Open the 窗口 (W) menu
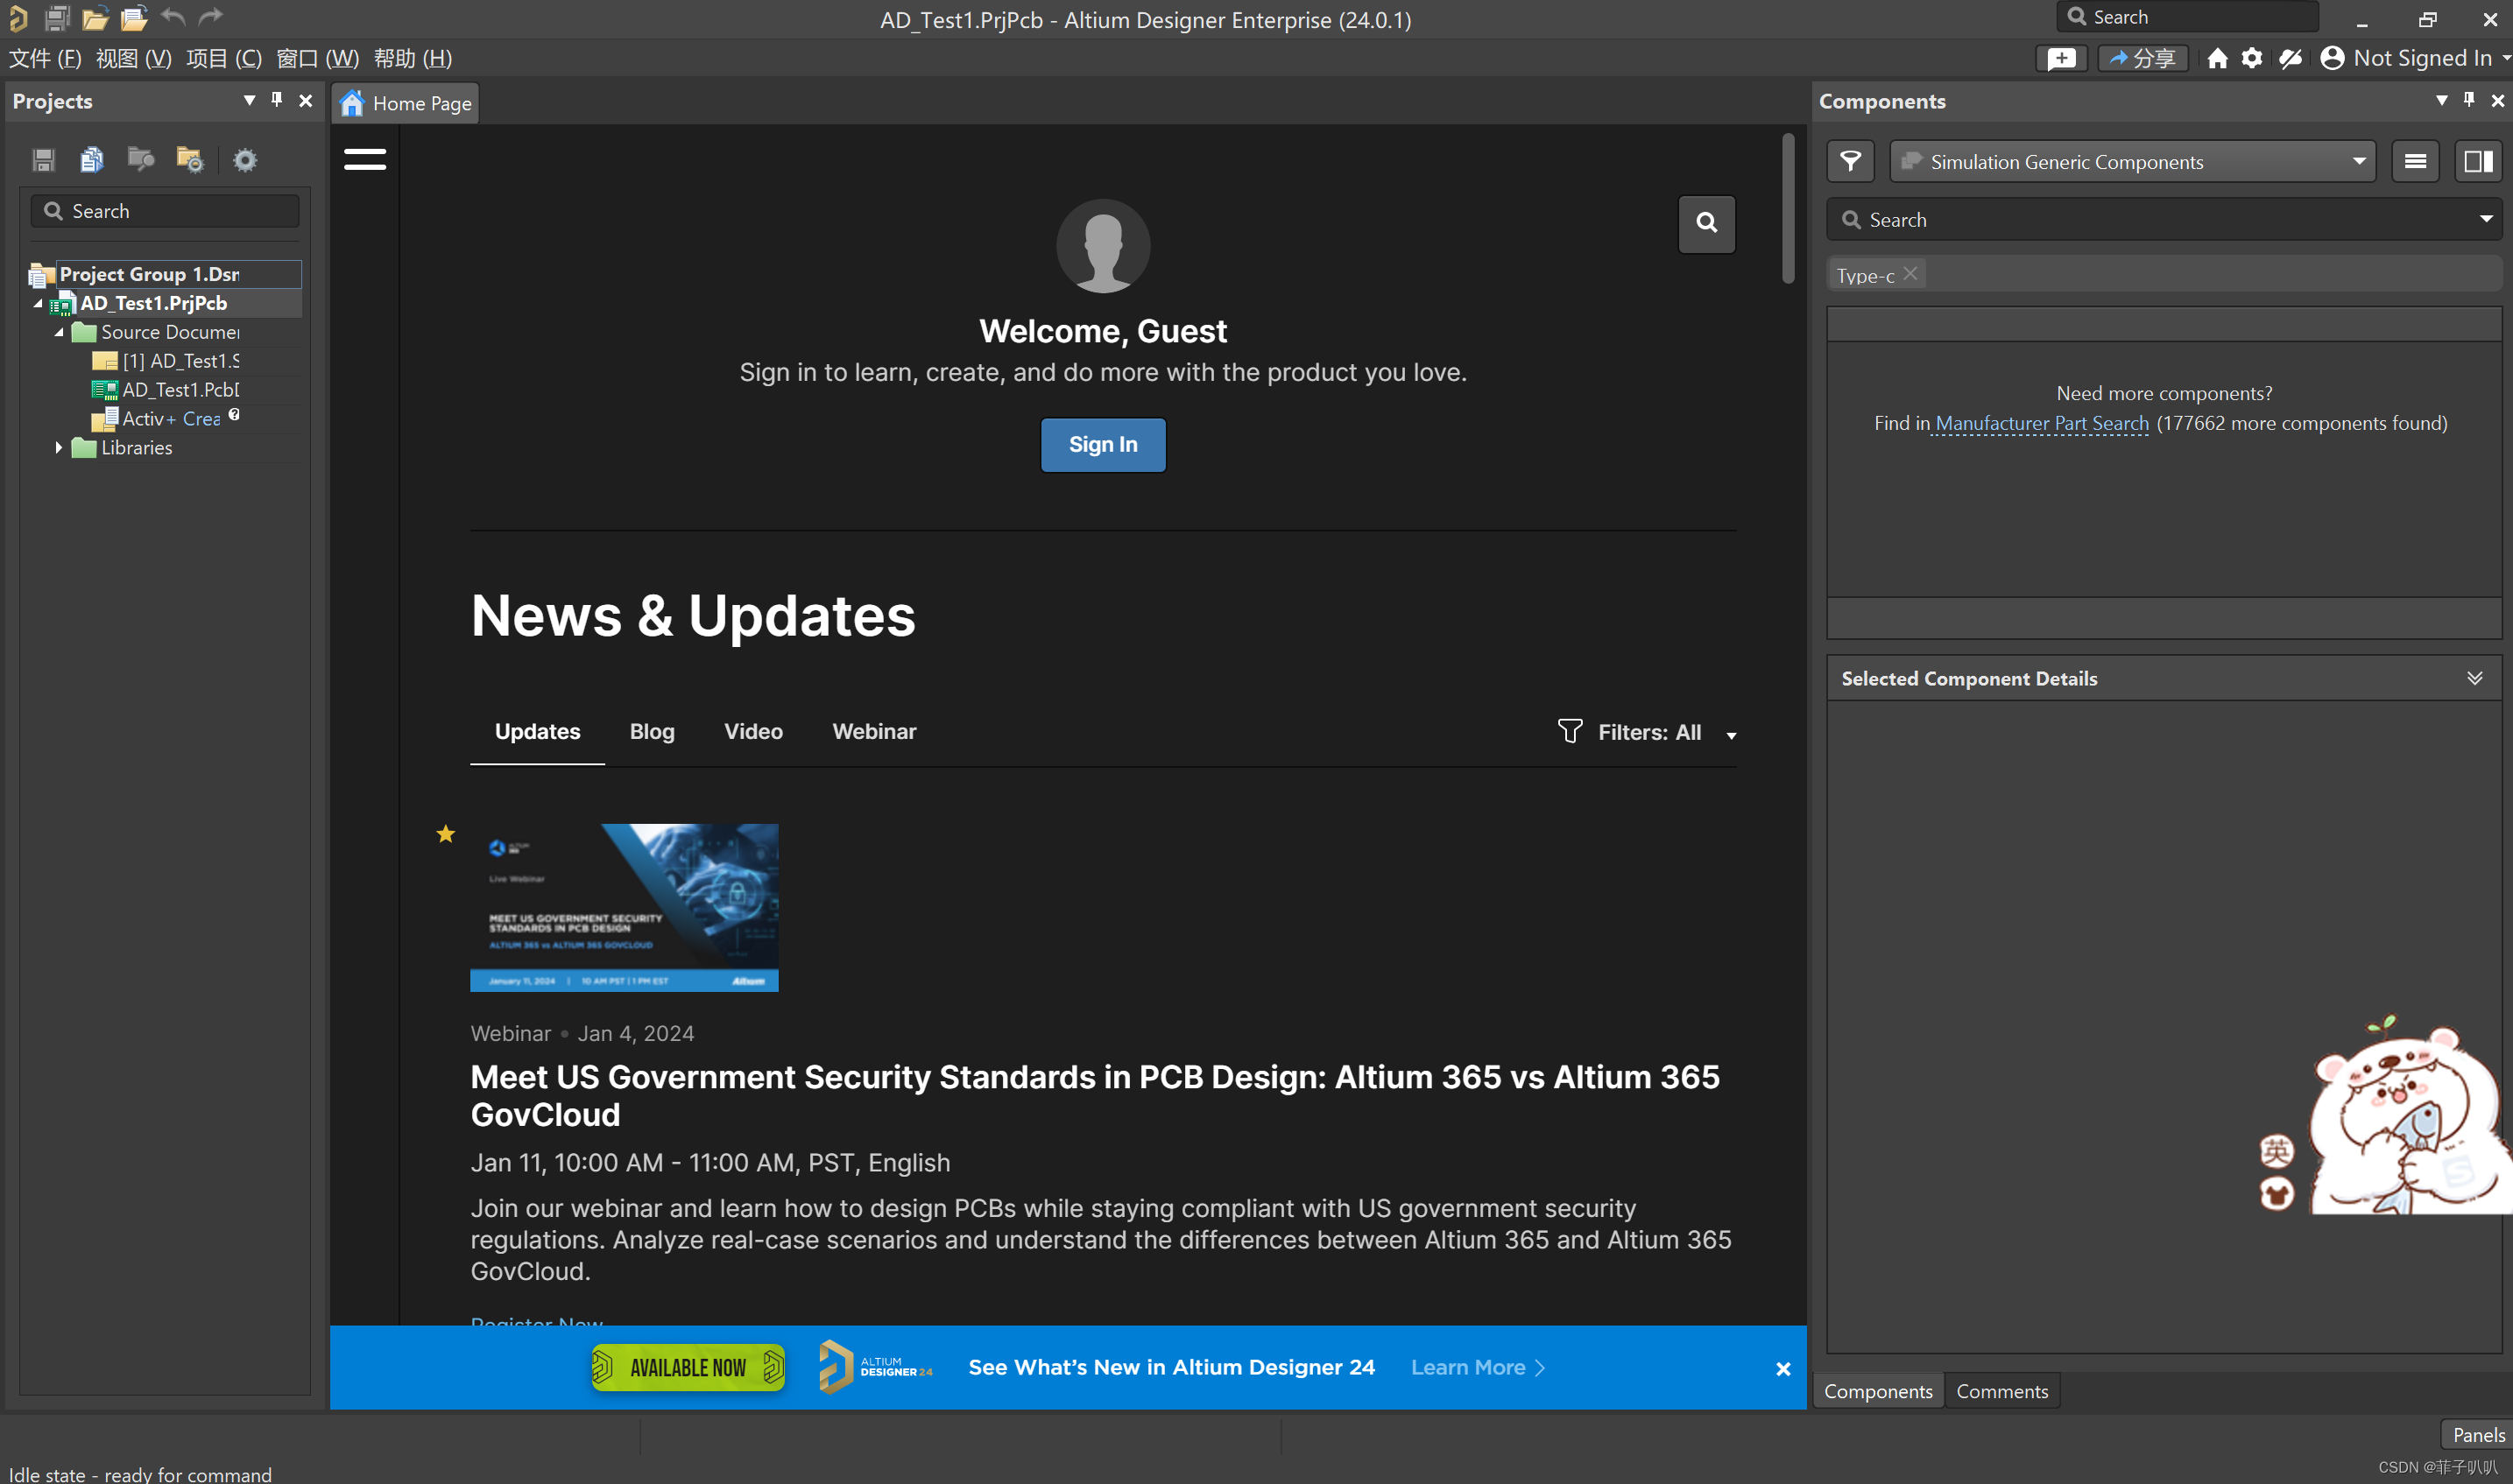Image resolution: width=2513 pixels, height=1484 pixels. (317, 58)
